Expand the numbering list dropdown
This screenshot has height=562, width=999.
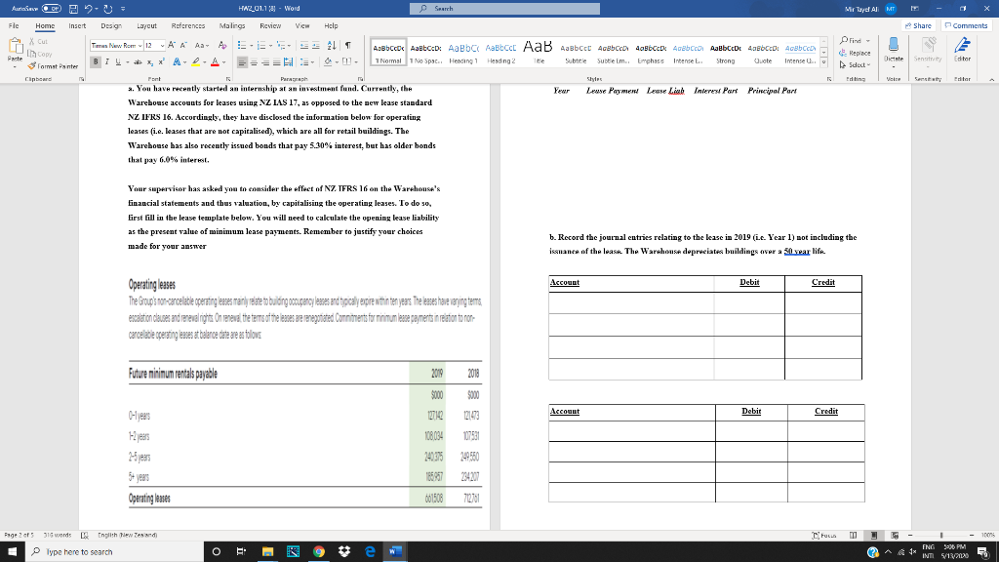coord(271,45)
